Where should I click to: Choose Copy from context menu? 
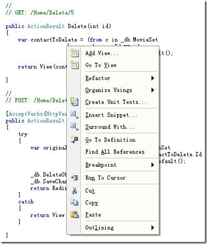113,203
